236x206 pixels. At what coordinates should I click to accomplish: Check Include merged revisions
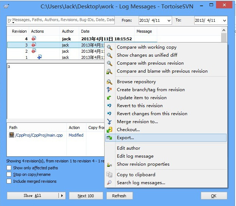point(9,181)
